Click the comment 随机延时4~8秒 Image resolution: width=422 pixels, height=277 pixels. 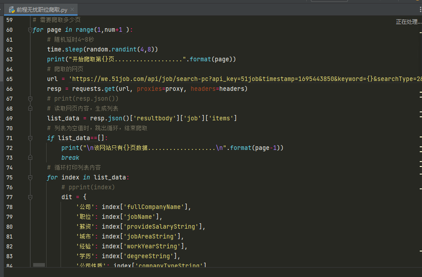(71, 39)
